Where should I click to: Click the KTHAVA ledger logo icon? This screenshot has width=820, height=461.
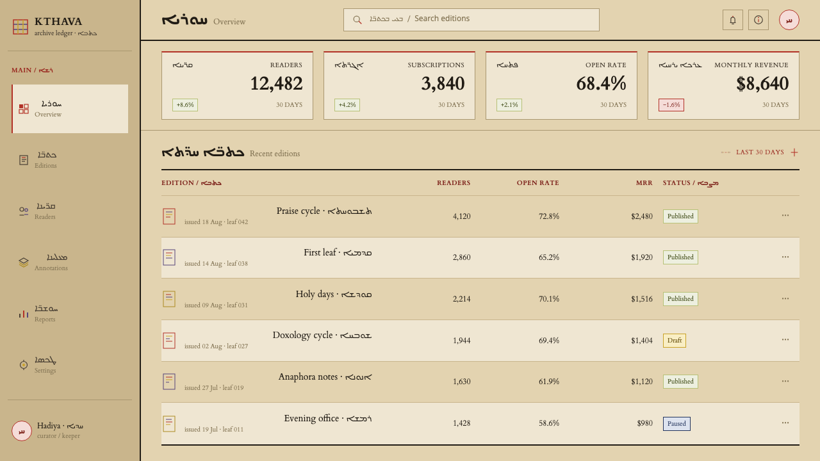(x=20, y=27)
